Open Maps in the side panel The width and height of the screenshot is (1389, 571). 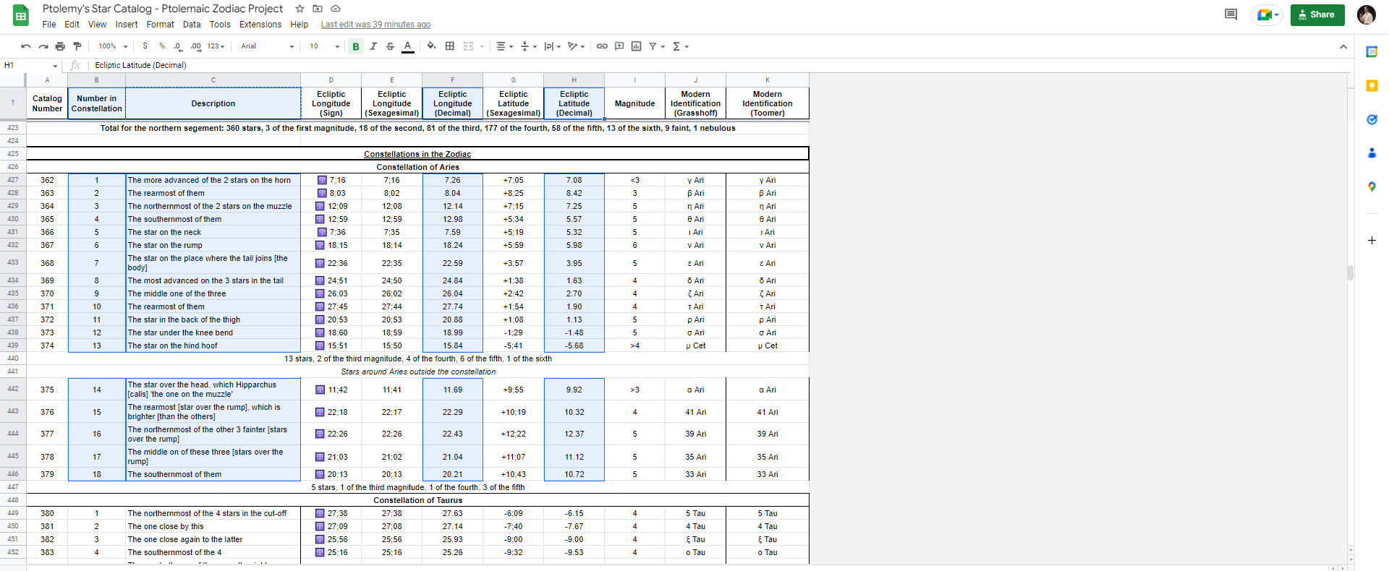tap(1372, 186)
